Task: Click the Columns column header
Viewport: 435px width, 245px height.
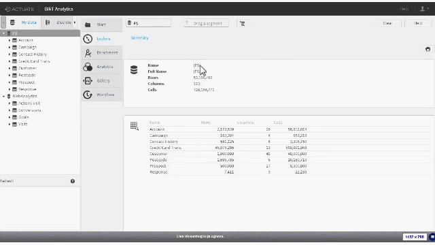Action: point(245,122)
